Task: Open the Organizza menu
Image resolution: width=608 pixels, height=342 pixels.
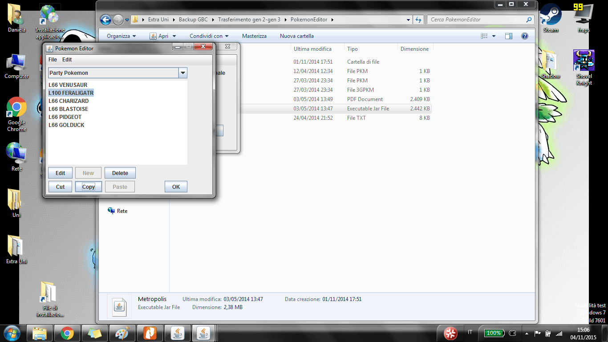Action: pos(121,36)
